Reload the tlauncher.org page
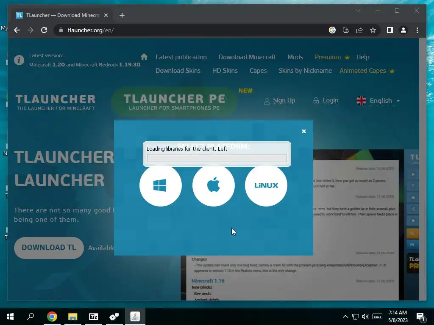 pyautogui.click(x=44, y=30)
